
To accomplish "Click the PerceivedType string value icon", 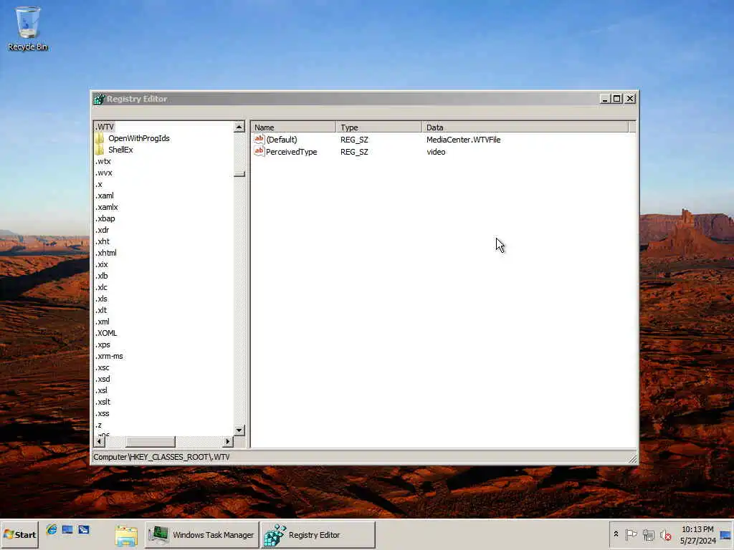I will pyautogui.click(x=259, y=152).
